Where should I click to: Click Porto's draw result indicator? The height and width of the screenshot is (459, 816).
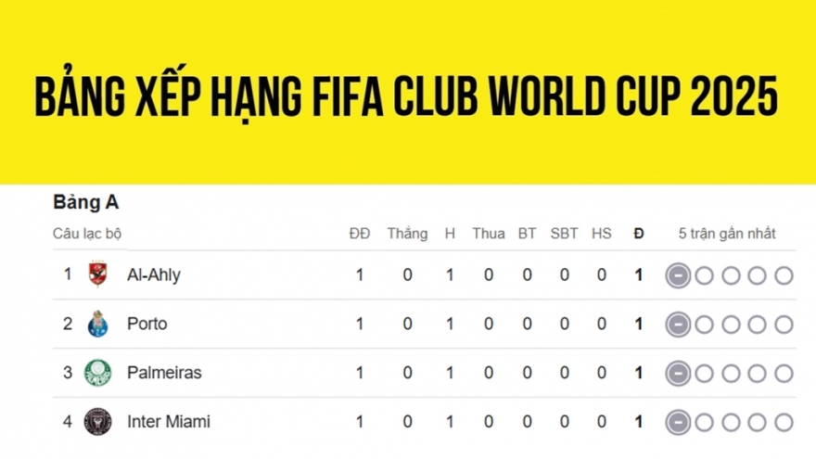[678, 325]
